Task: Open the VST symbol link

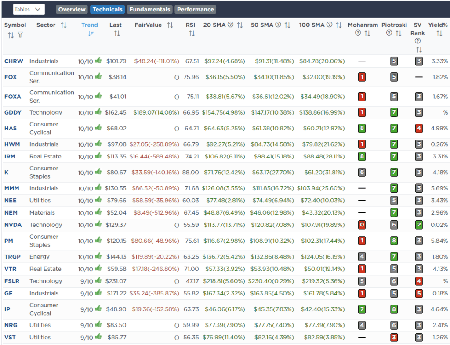Action: click(x=10, y=337)
